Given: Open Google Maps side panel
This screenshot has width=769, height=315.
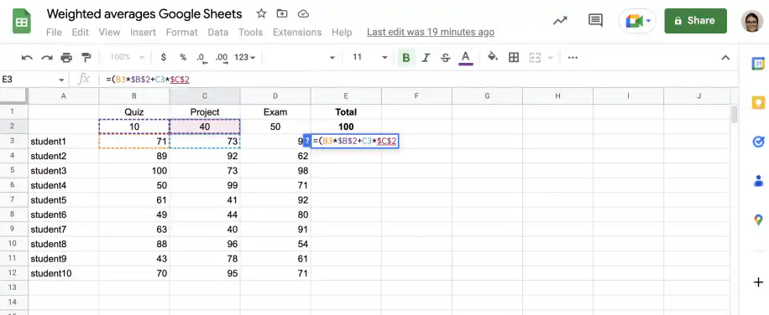Looking at the screenshot, I should point(758,220).
